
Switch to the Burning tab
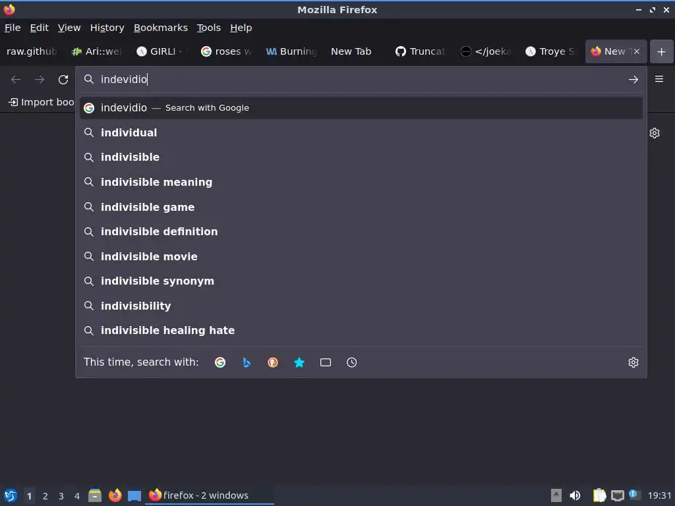pos(291,51)
